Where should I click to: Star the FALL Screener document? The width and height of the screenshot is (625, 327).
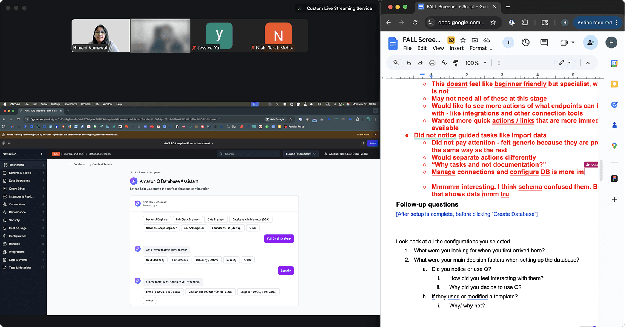pyautogui.click(x=463, y=40)
